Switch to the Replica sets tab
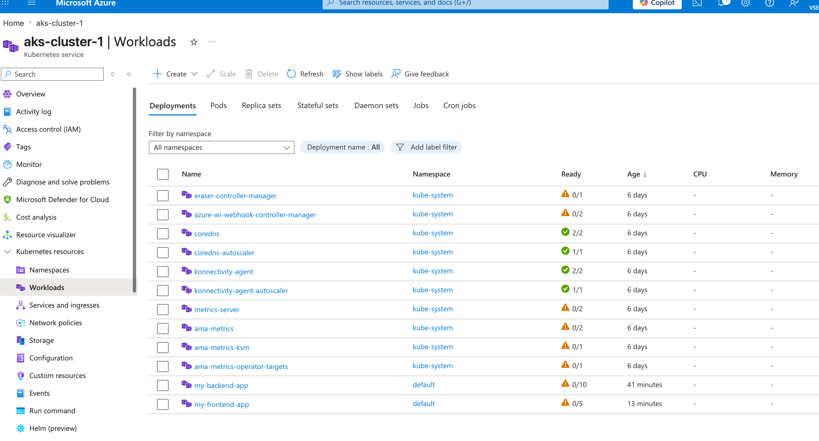The width and height of the screenshot is (819, 441). click(x=261, y=106)
